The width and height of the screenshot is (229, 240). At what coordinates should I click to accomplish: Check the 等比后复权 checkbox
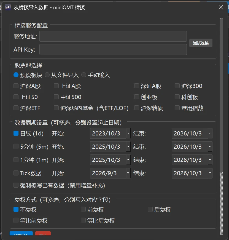(x=83, y=220)
